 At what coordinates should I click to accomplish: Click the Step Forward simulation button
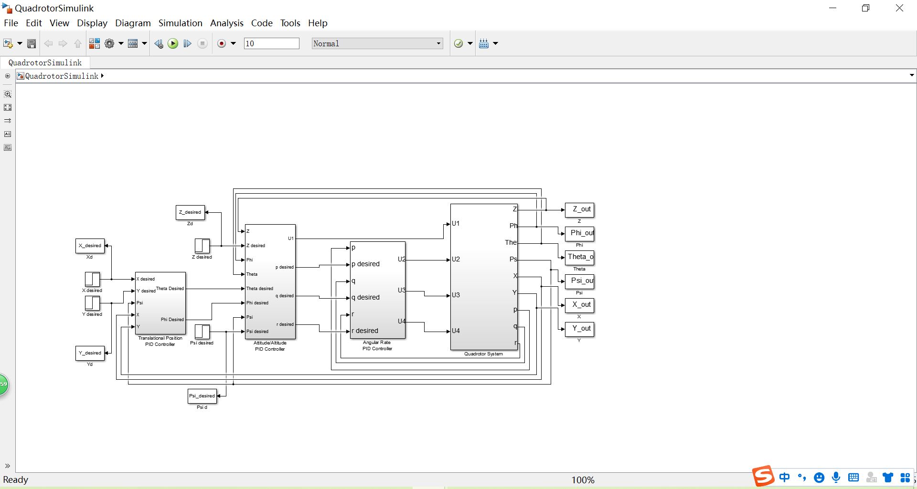coord(187,44)
